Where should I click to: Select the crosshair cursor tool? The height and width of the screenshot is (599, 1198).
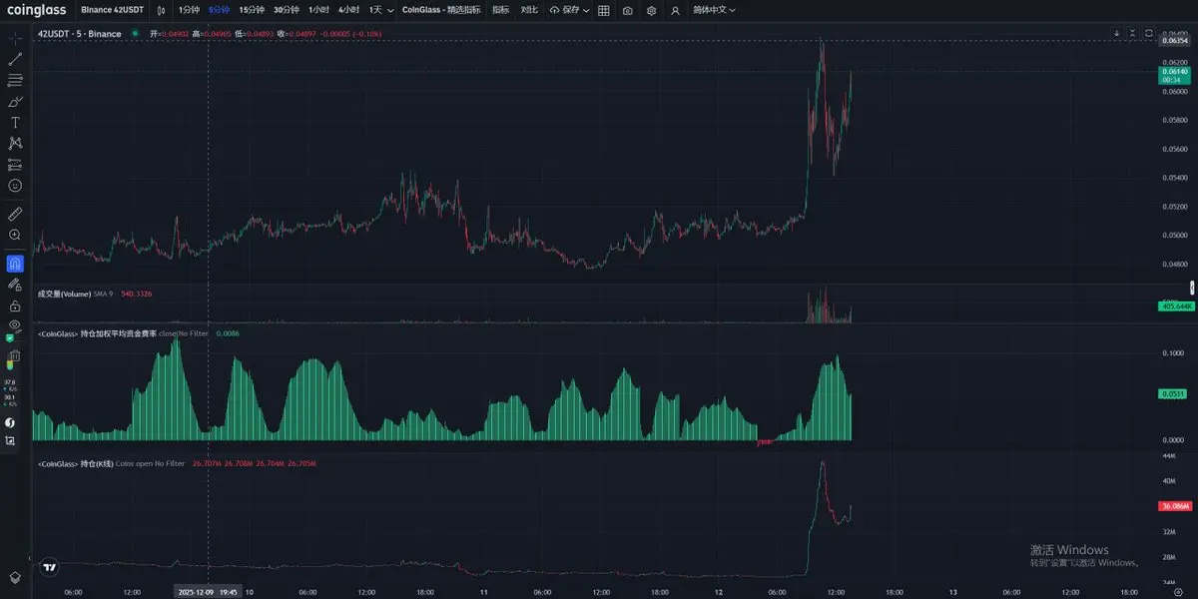point(15,38)
